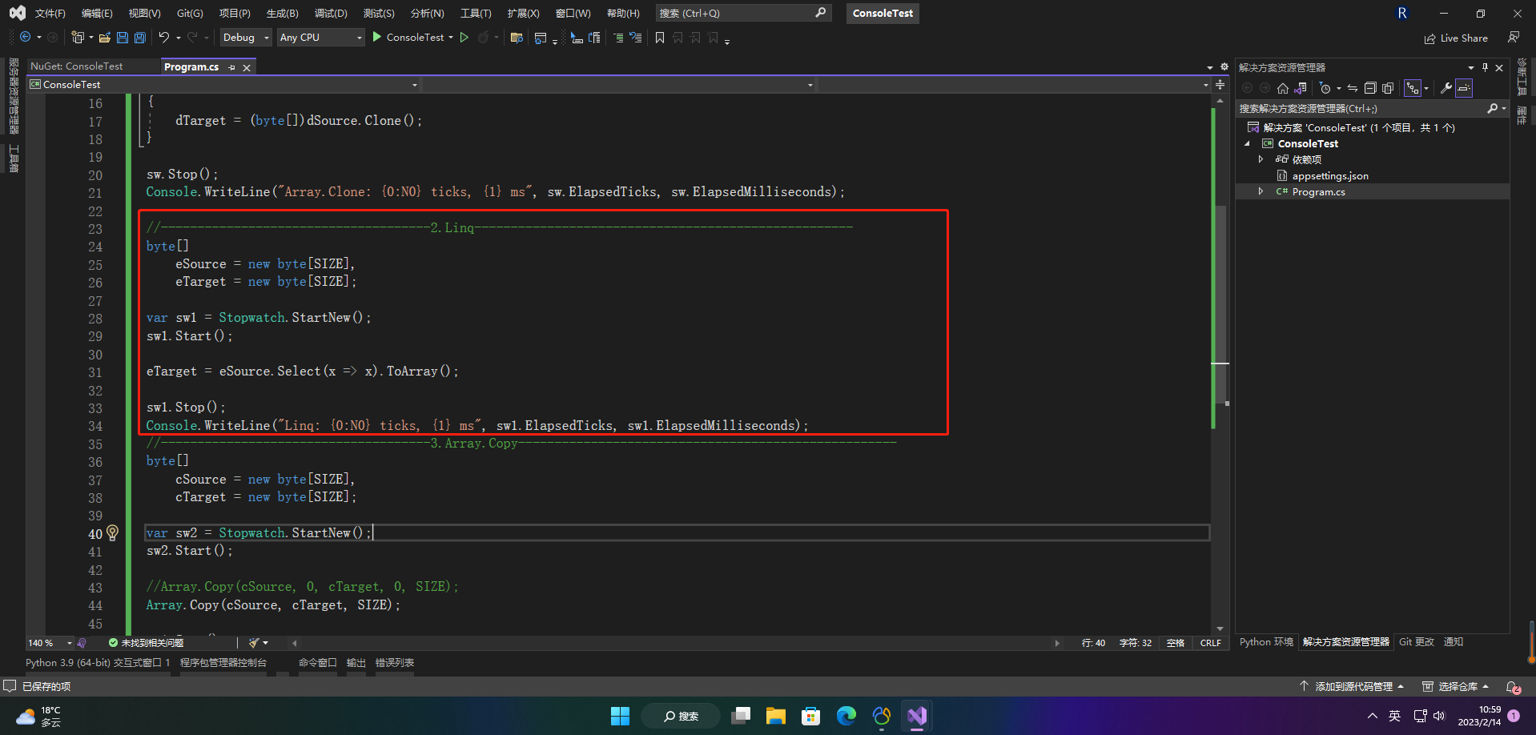1536x735 pixels.
Task: Open the 错误列表 error list tab
Action: pos(395,662)
